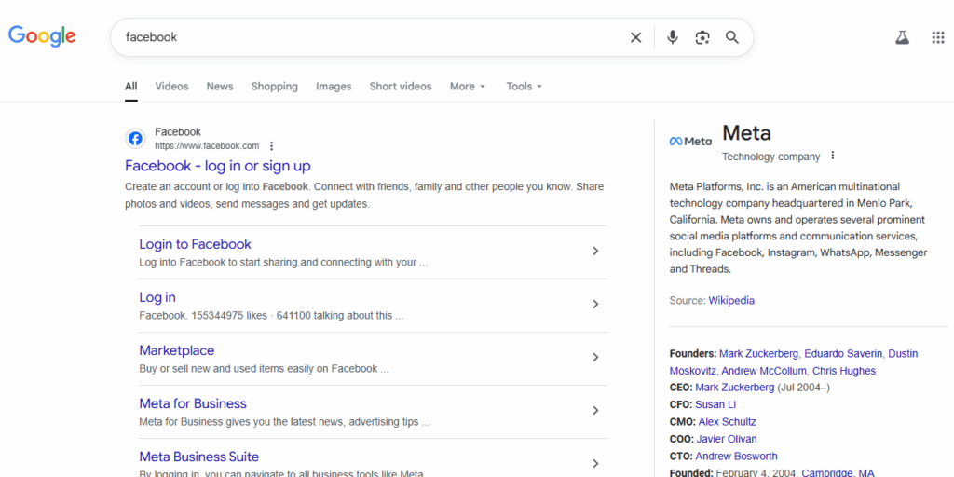This screenshot has width=954, height=477.
Task: Click Mark Zuckerberg link in Founders row
Action: coord(758,353)
